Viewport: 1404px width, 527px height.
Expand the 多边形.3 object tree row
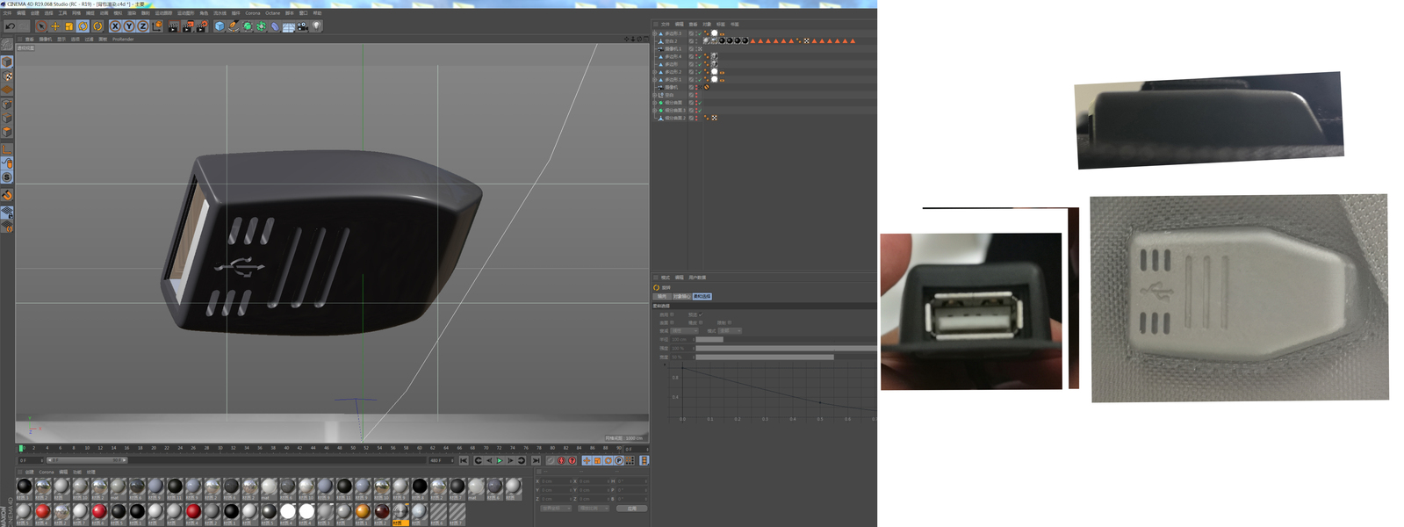pos(654,33)
